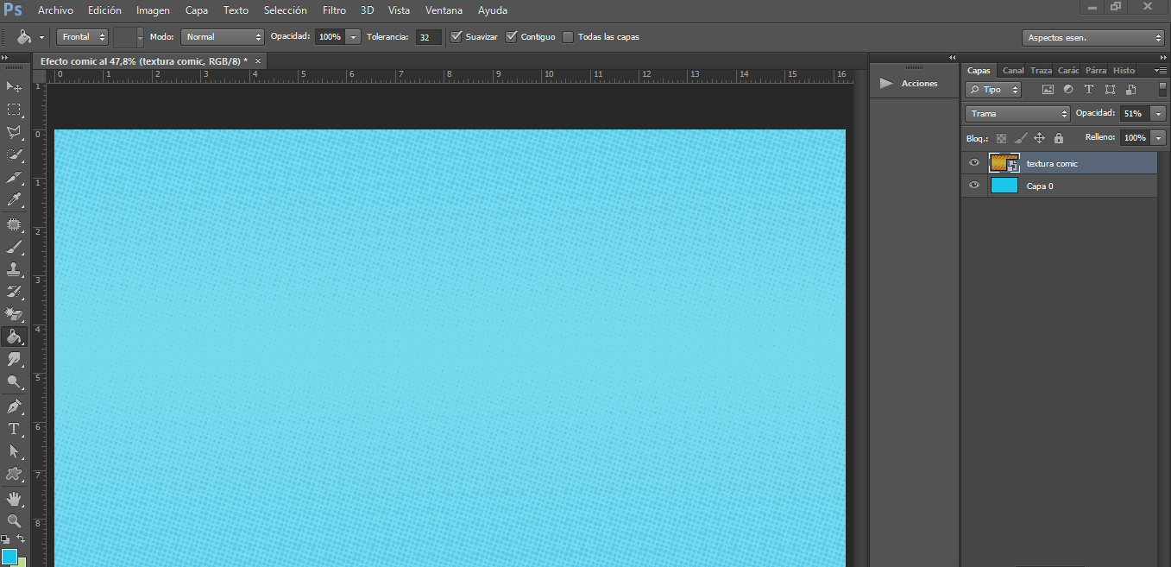Select the Pen tool
The image size is (1171, 567).
tap(14, 406)
